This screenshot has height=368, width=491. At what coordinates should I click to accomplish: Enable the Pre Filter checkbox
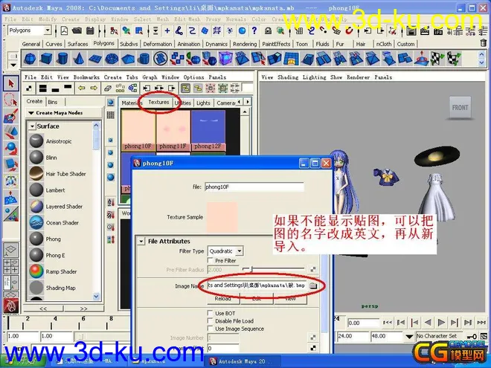point(210,260)
